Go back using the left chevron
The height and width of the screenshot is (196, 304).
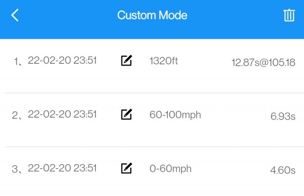click(x=15, y=15)
